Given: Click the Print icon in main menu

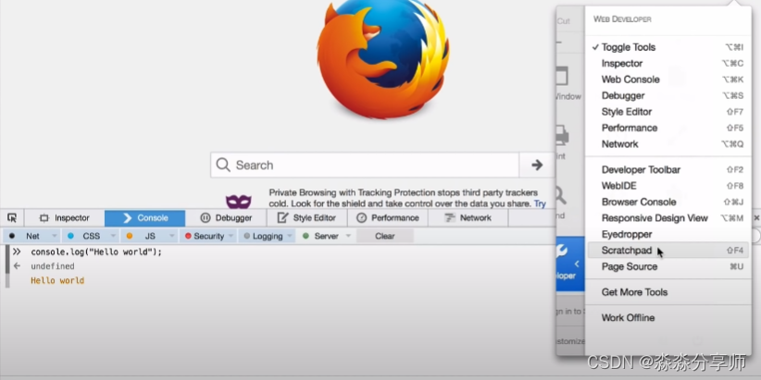Looking at the screenshot, I should tap(562, 135).
